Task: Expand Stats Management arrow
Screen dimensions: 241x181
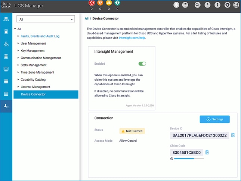Action: pyautogui.click(x=18, y=65)
